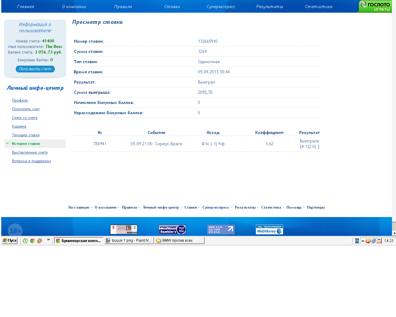This screenshot has width=396, height=317.
Task: Click the WebMoney accepted badge
Action: 269,229
